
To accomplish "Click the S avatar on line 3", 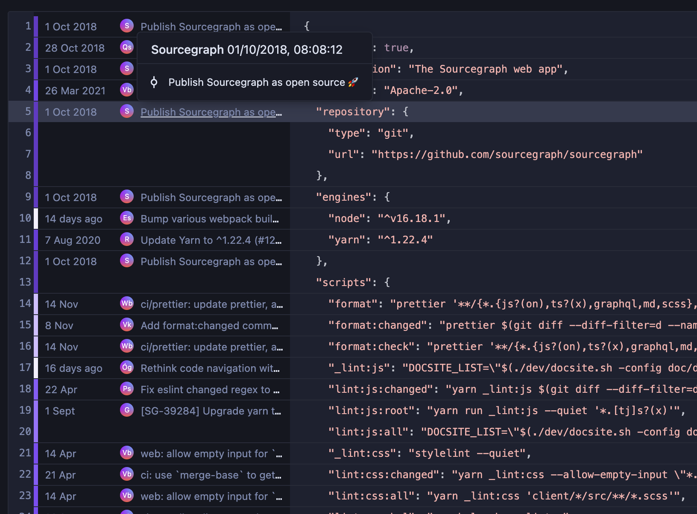I will (x=127, y=68).
